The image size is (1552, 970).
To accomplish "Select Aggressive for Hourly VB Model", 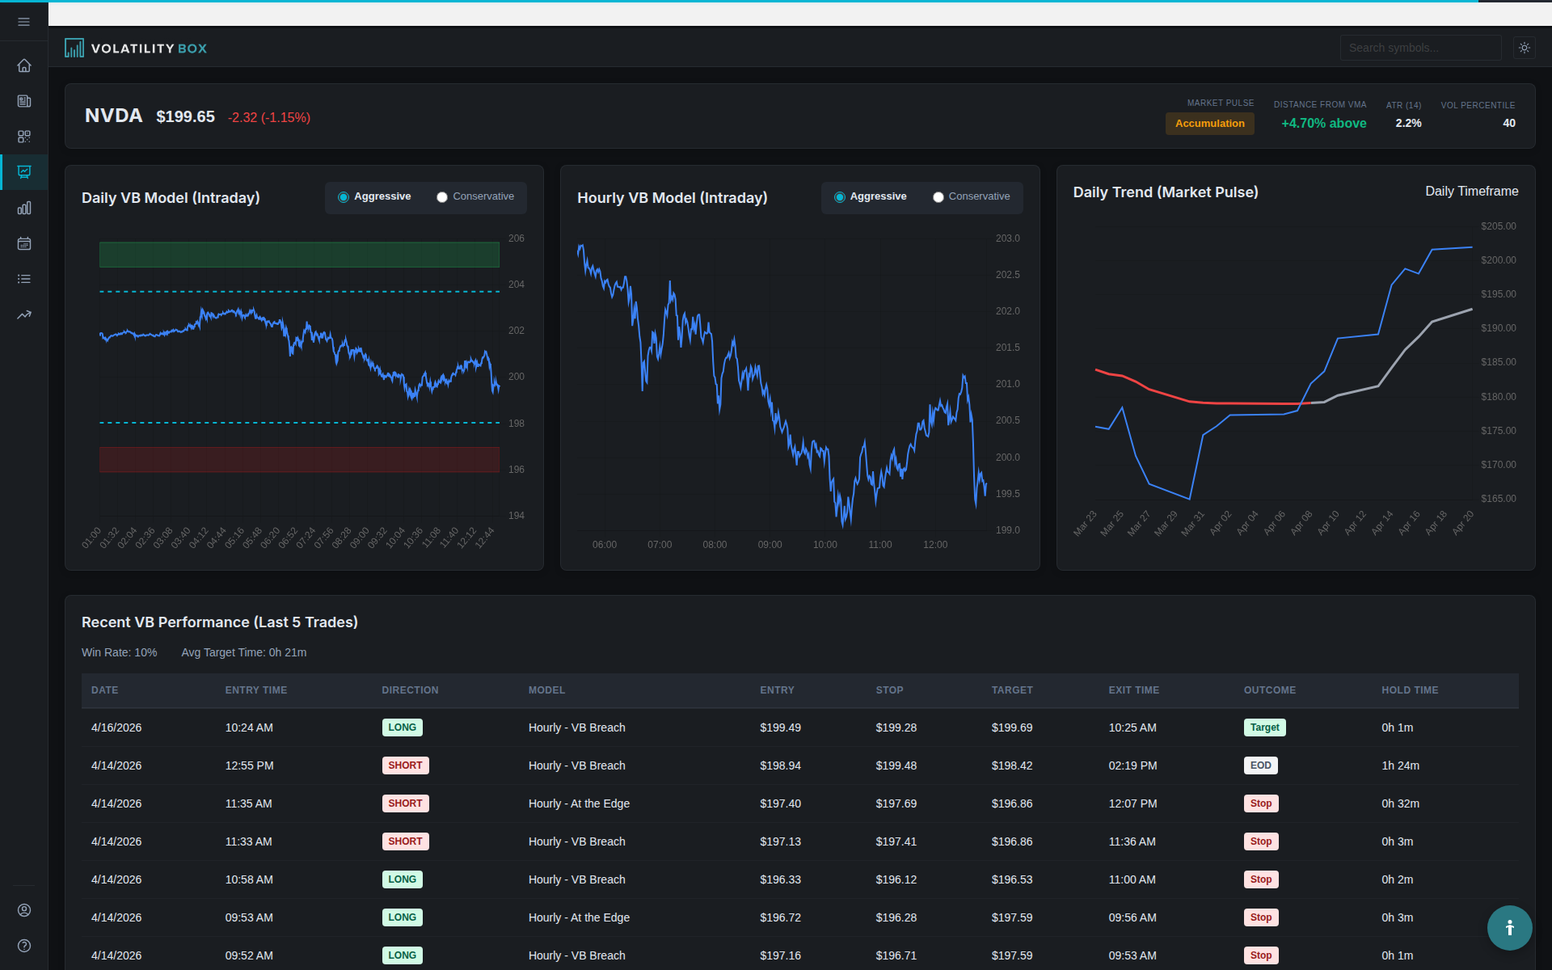I will pyautogui.click(x=871, y=196).
